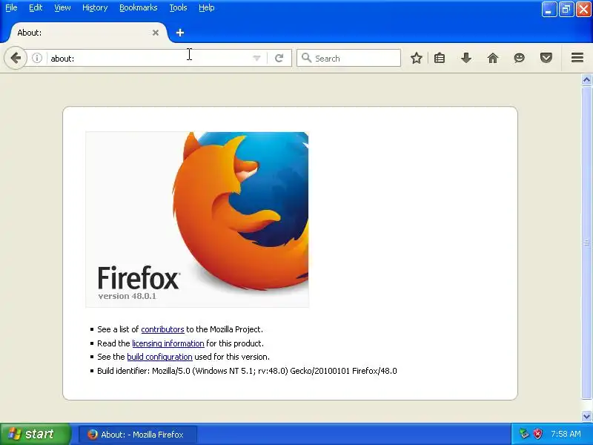Viewport: 593px width, 445px height.
Task: Follow the contributors link
Action: (x=162, y=329)
